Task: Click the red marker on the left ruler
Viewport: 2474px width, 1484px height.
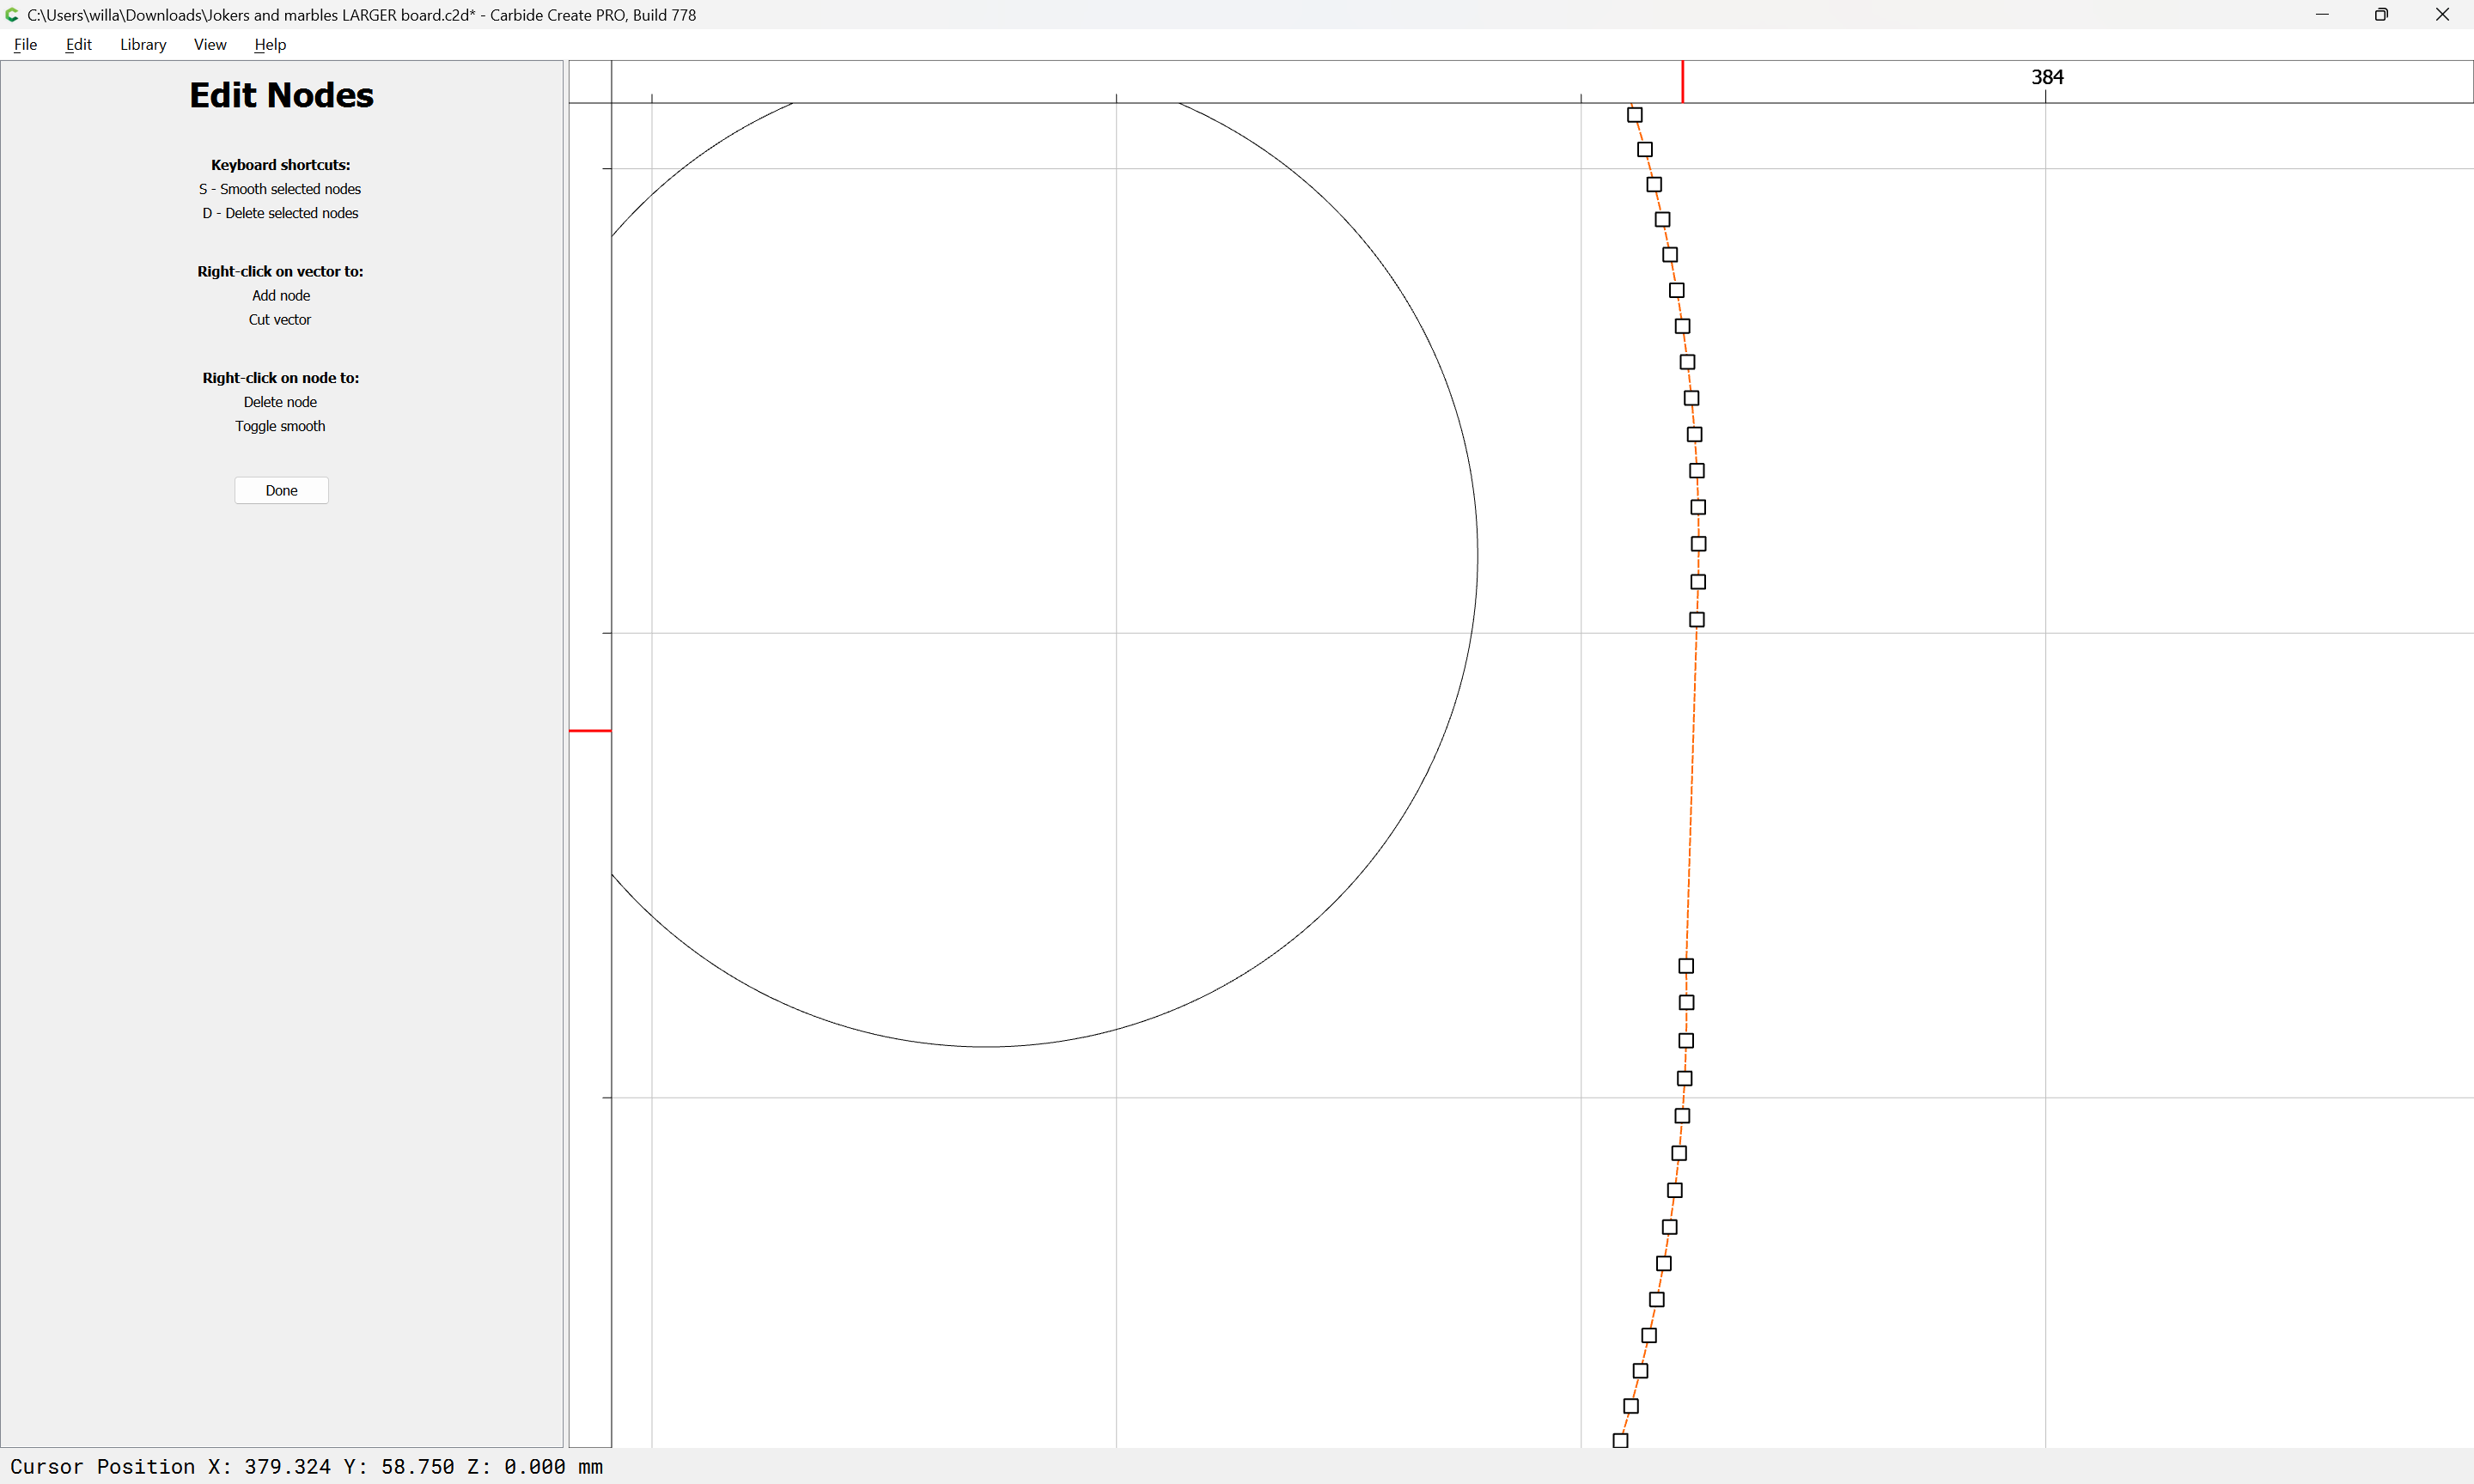Action: tap(590, 731)
